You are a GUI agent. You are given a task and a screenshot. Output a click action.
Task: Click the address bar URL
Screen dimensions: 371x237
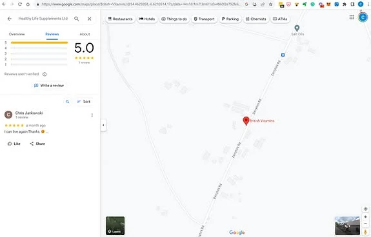coord(141,4)
